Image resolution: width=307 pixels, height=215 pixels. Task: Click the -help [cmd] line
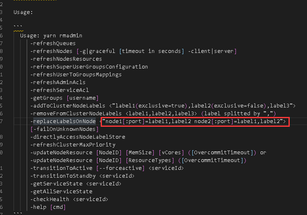48,207
